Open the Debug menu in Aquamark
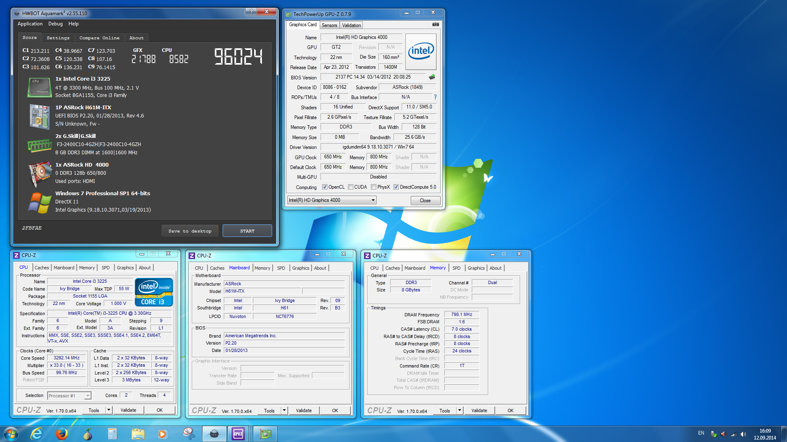Image resolution: width=787 pixels, height=442 pixels. (55, 24)
